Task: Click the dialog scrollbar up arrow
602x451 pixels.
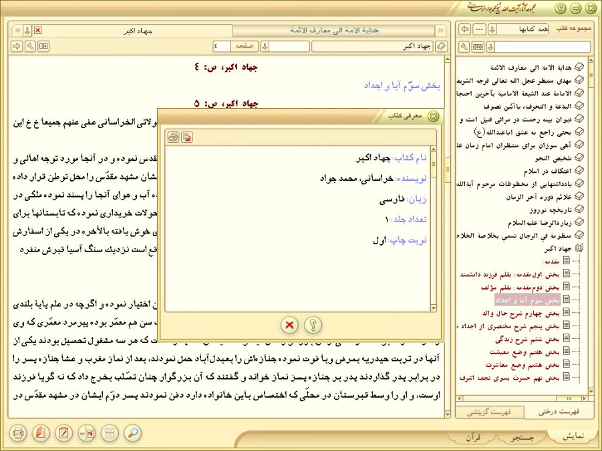Action: pyautogui.click(x=434, y=149)
